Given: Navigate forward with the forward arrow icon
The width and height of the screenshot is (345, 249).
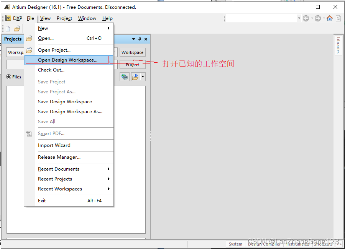Looking at the screenshot, I should pos(318,18).
